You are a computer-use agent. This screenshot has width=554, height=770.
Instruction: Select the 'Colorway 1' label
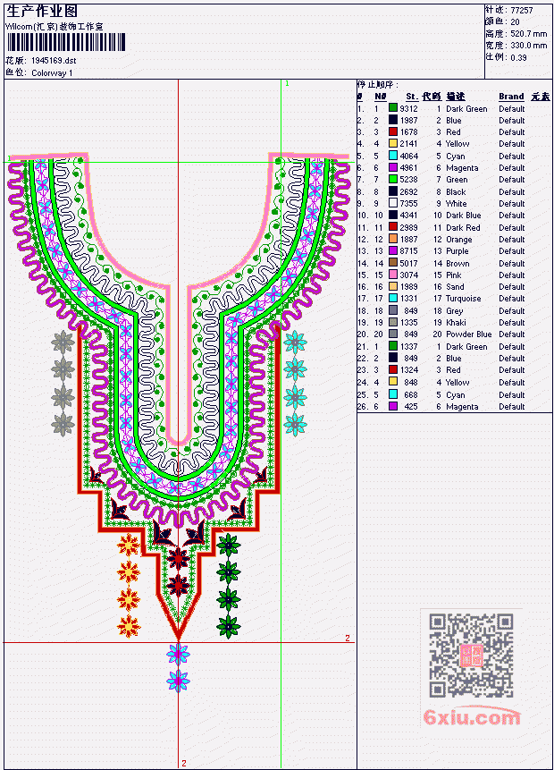pyautogui.click(x=52, y=73)
